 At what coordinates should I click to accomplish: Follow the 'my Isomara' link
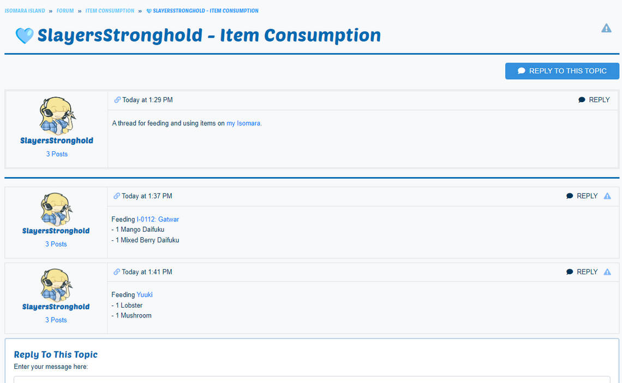[244, 123]
